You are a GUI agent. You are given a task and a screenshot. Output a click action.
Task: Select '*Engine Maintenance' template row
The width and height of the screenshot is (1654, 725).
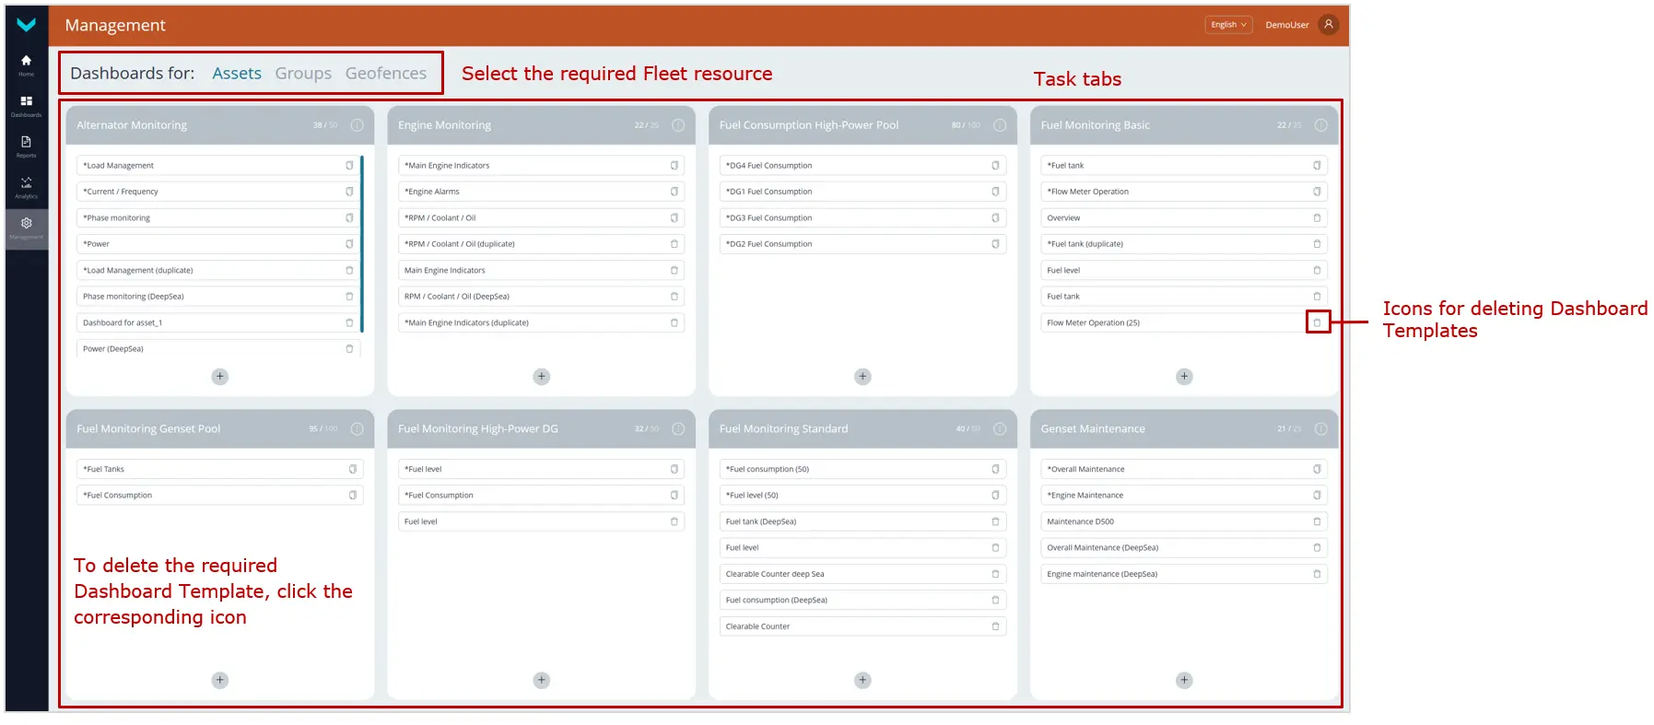1184,496
